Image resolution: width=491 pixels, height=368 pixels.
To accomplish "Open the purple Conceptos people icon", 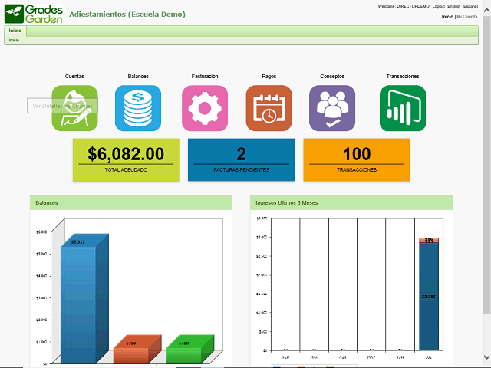I will pyautogui.click(x=332, y=108).
